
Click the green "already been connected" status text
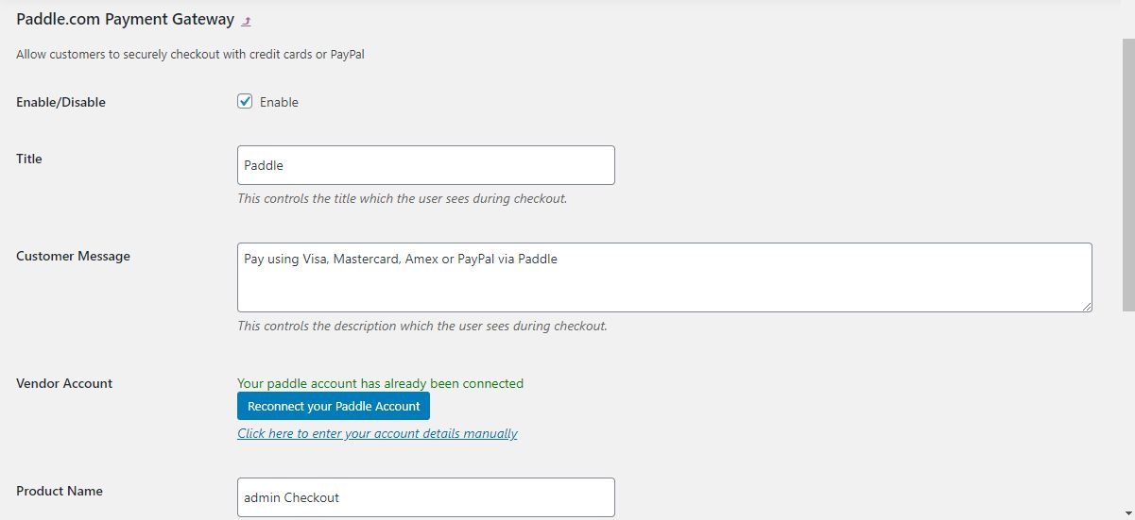click(x=380, y=383)
